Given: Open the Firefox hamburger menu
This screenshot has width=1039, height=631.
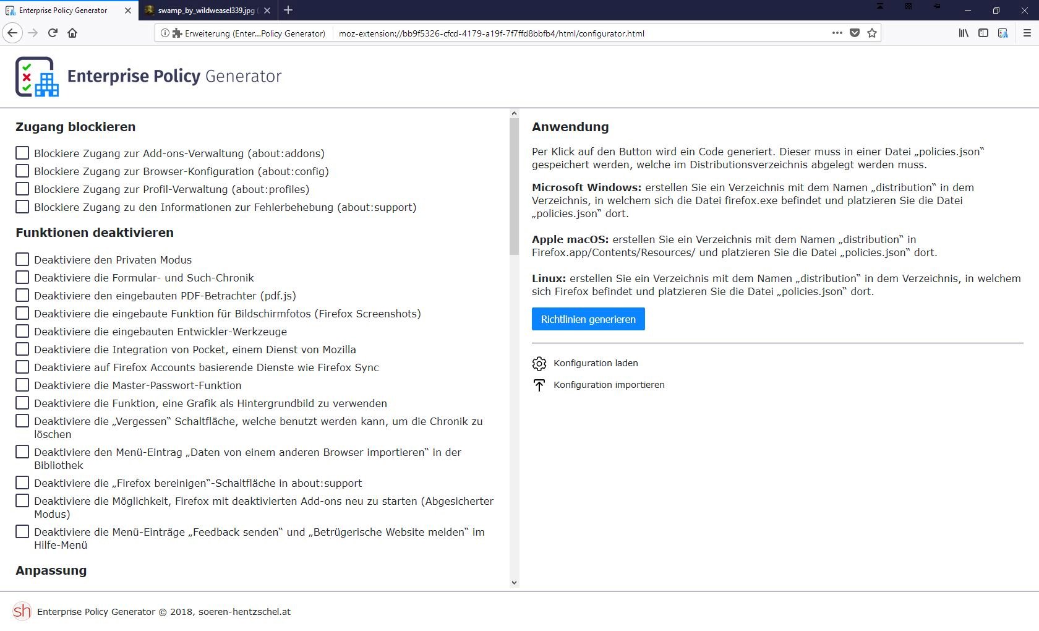Looking at the screenshot, I should (x=1027, y=33).
